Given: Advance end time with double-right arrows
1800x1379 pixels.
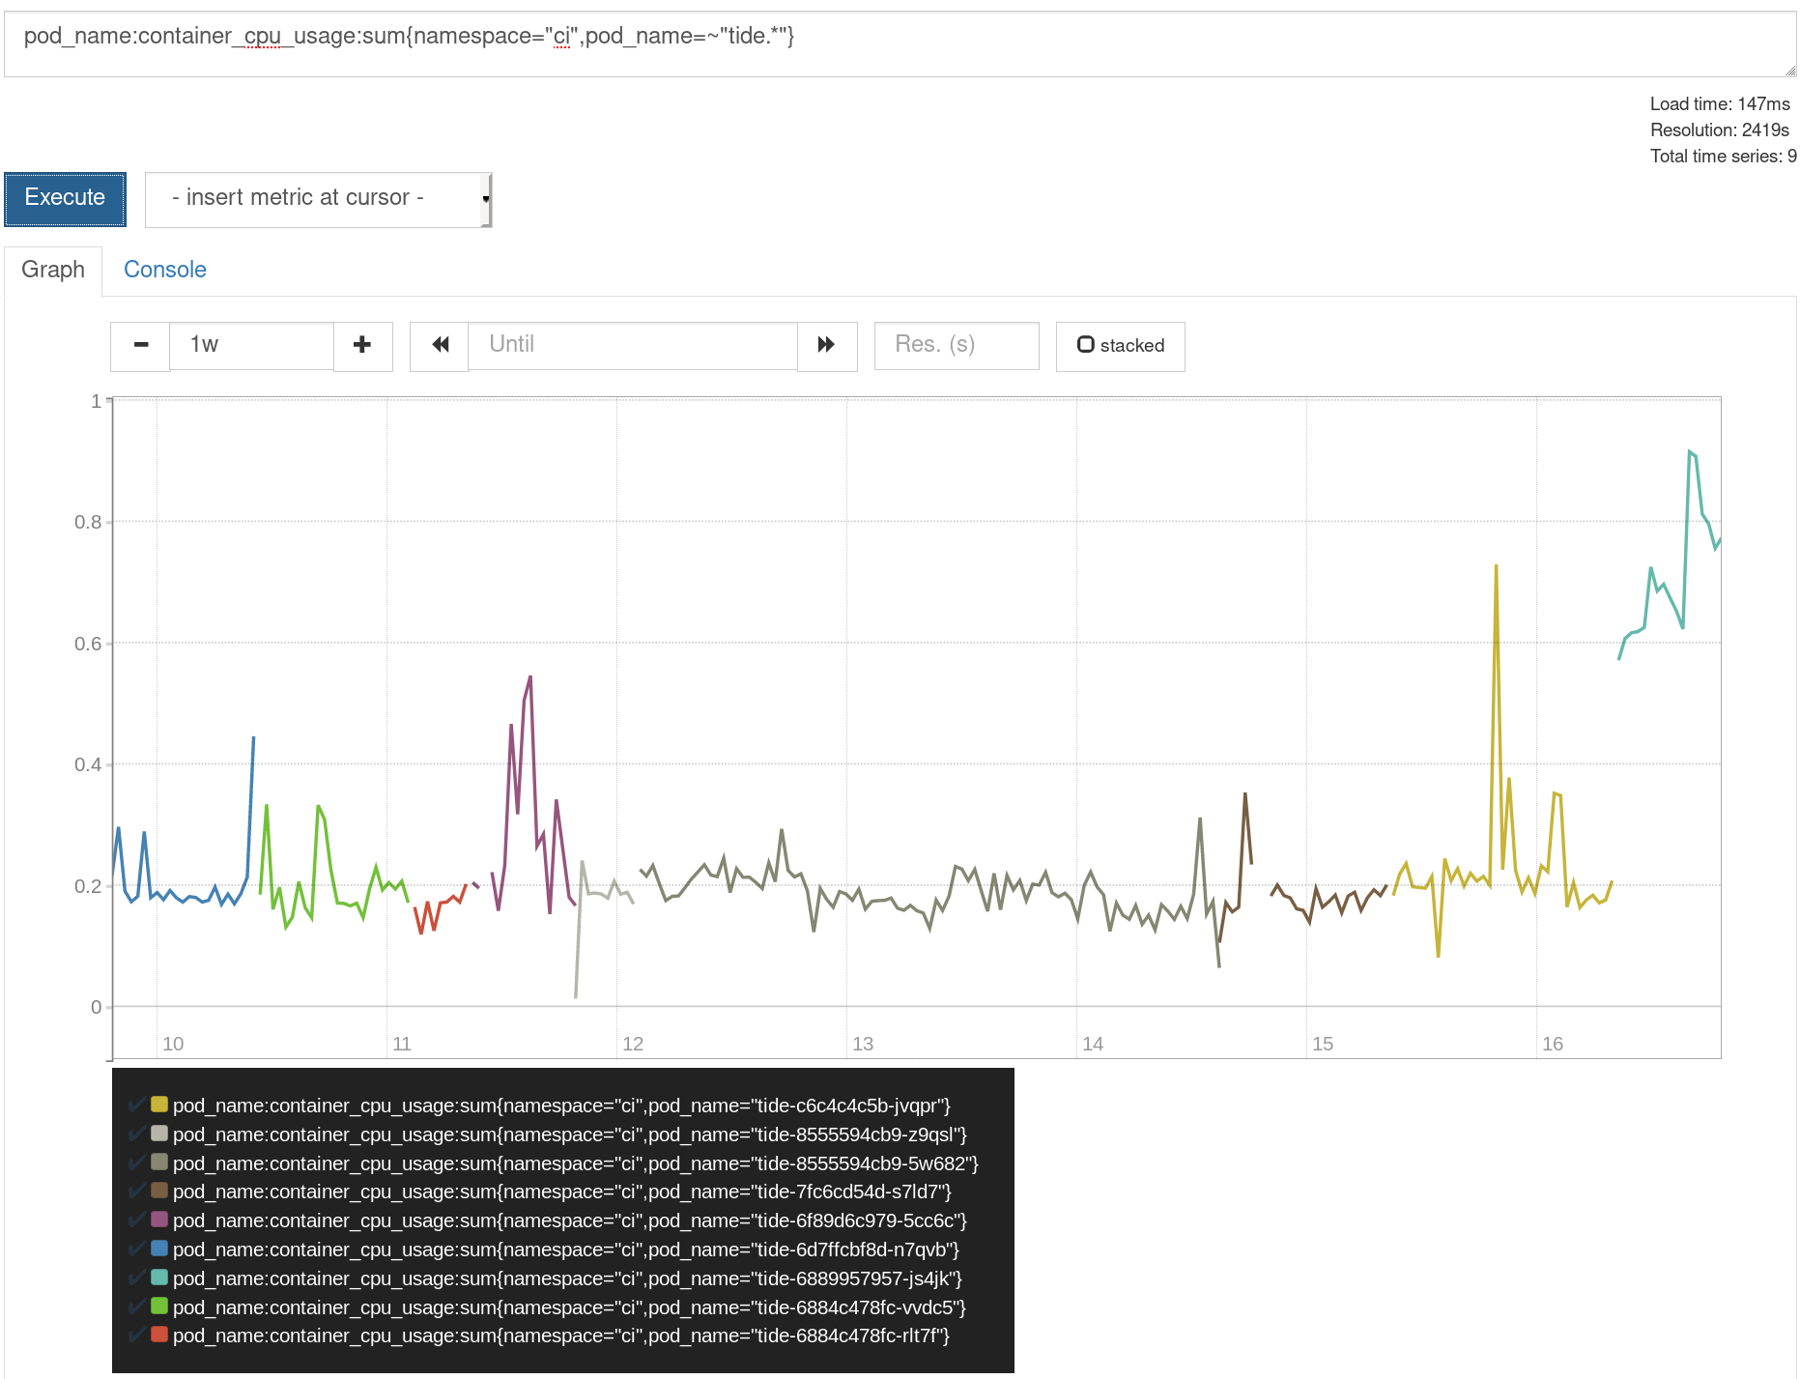Looking at the screenshot, I should point(827,346).
